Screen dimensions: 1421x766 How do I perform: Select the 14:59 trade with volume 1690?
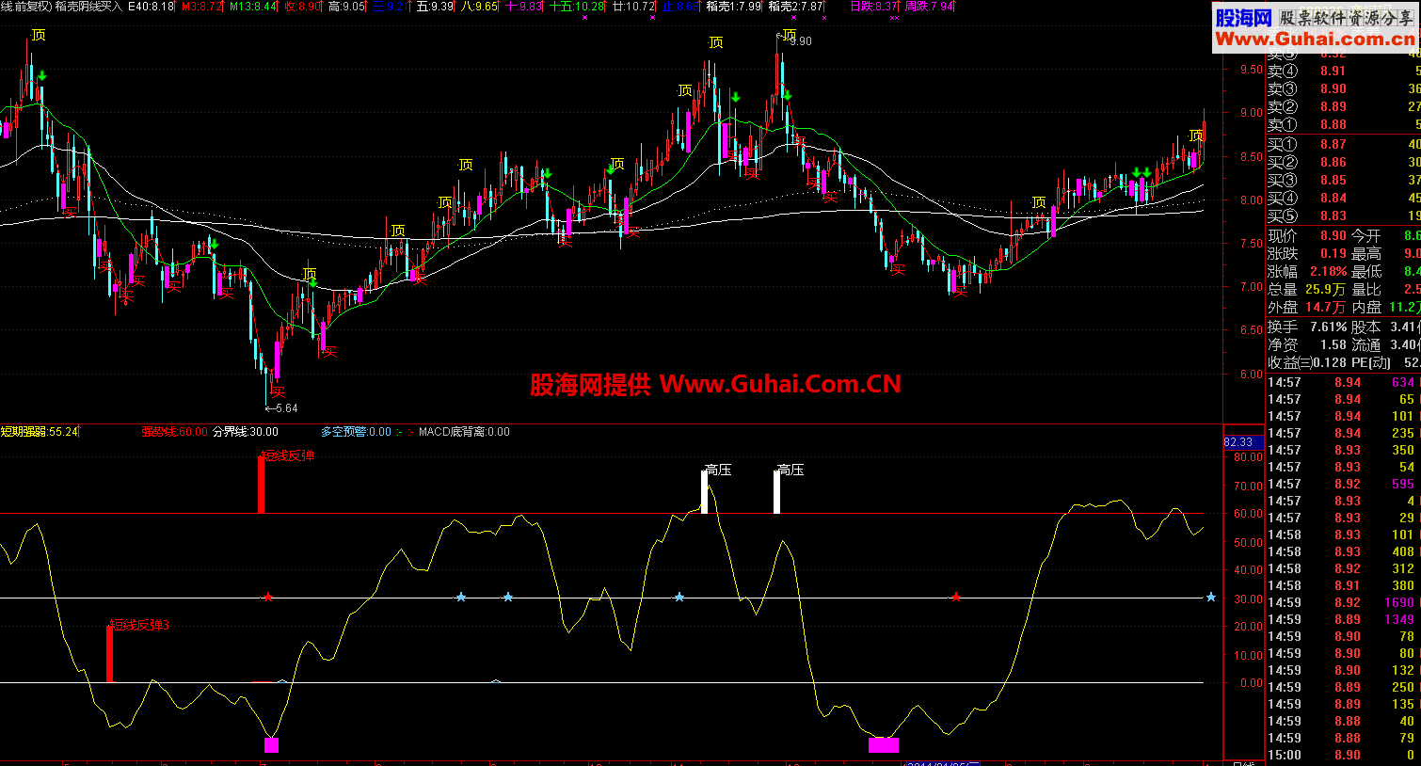coord(1344,602)
